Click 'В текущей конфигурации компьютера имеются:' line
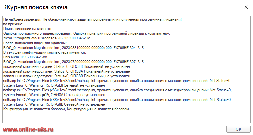 45,53
